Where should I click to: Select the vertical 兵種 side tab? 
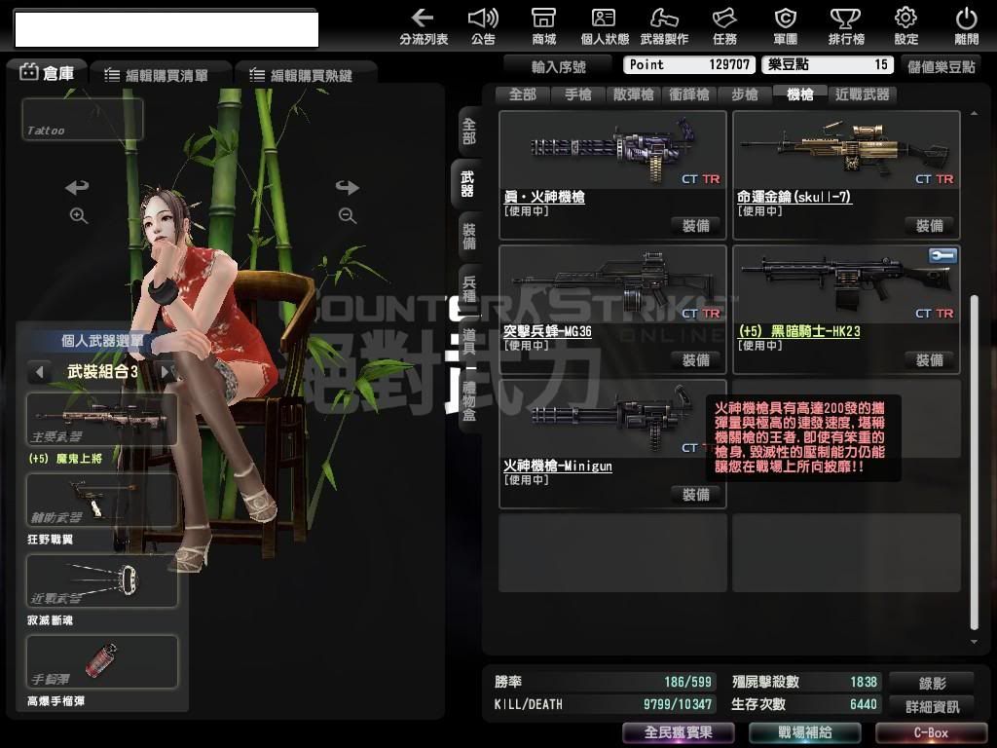(x=469, y=288)
